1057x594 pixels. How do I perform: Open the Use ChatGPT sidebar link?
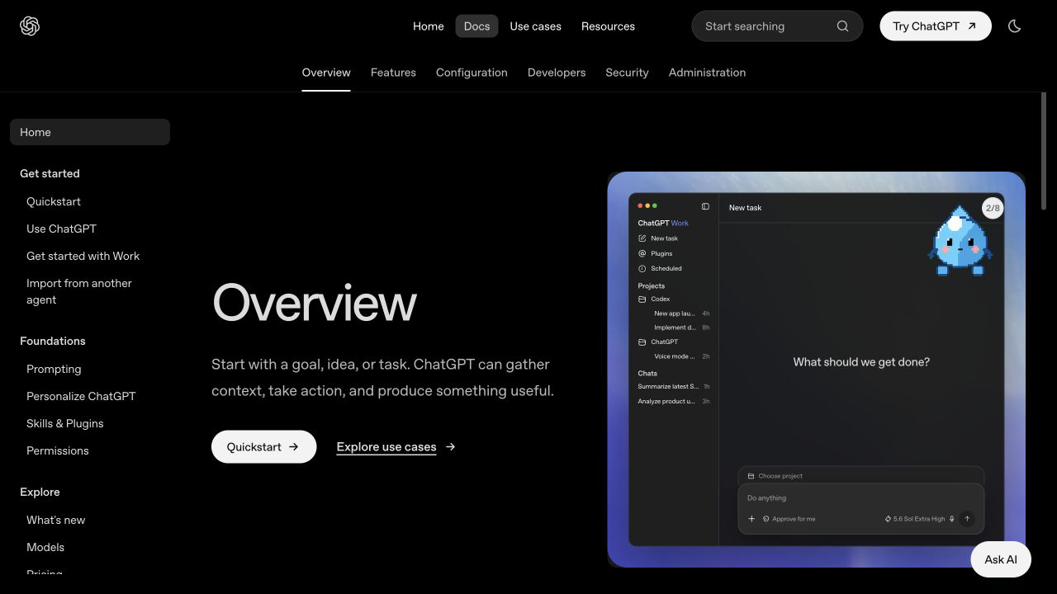click(61, 229)
